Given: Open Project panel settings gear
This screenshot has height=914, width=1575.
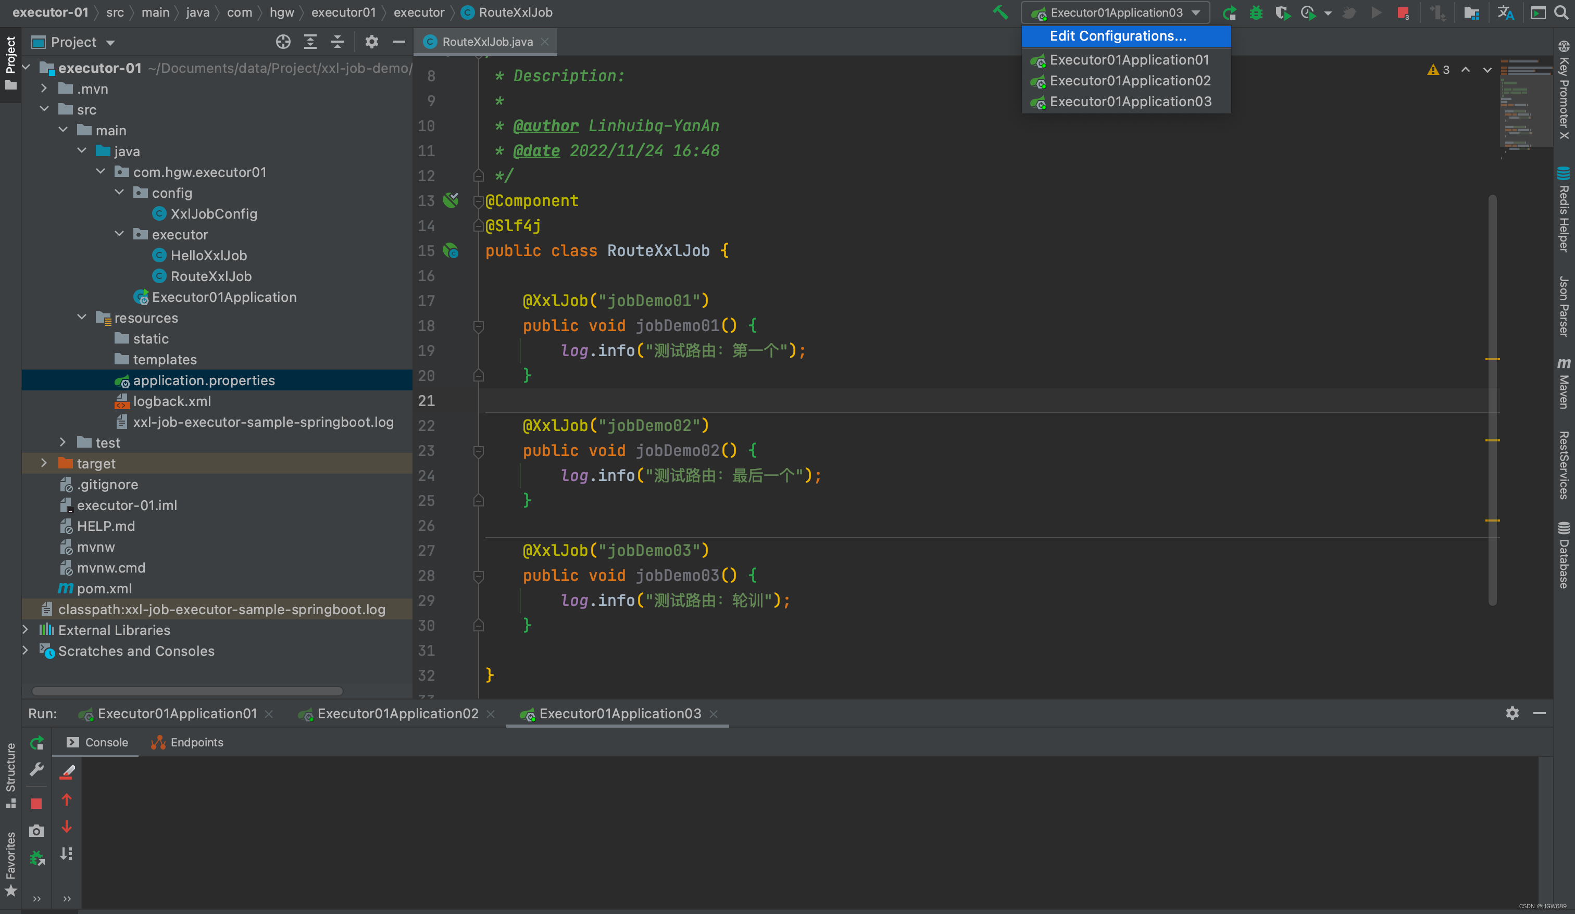Looking at the screenshot, I should 372,42.
